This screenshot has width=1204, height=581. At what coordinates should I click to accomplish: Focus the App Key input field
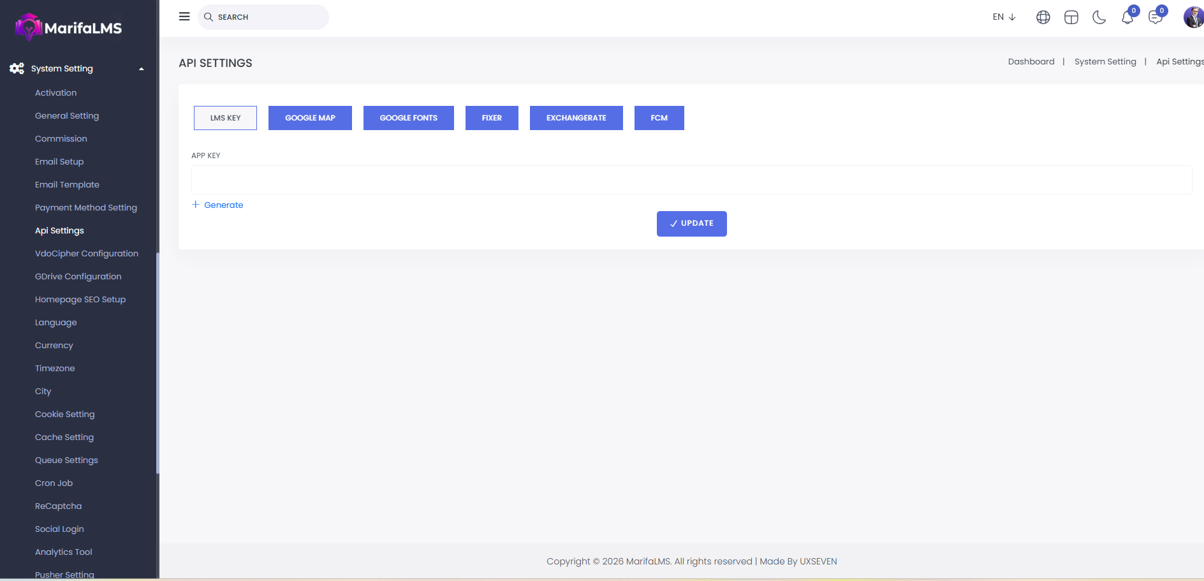691,180
